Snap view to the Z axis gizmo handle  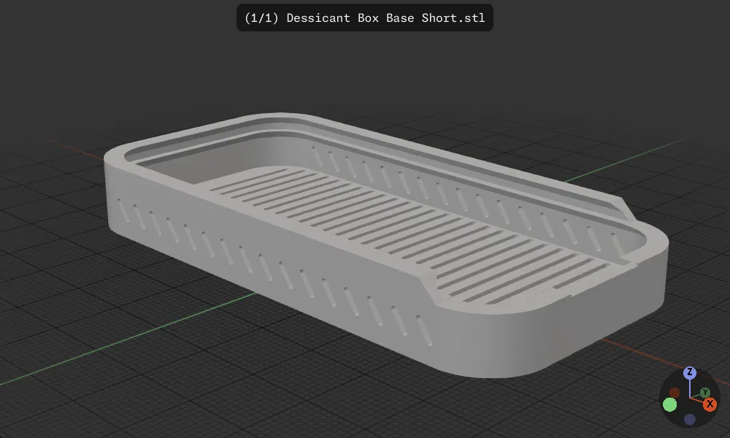tap(690, 372)
